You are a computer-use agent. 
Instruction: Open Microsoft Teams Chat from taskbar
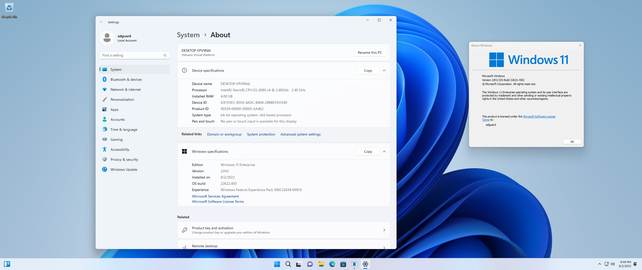310,264
